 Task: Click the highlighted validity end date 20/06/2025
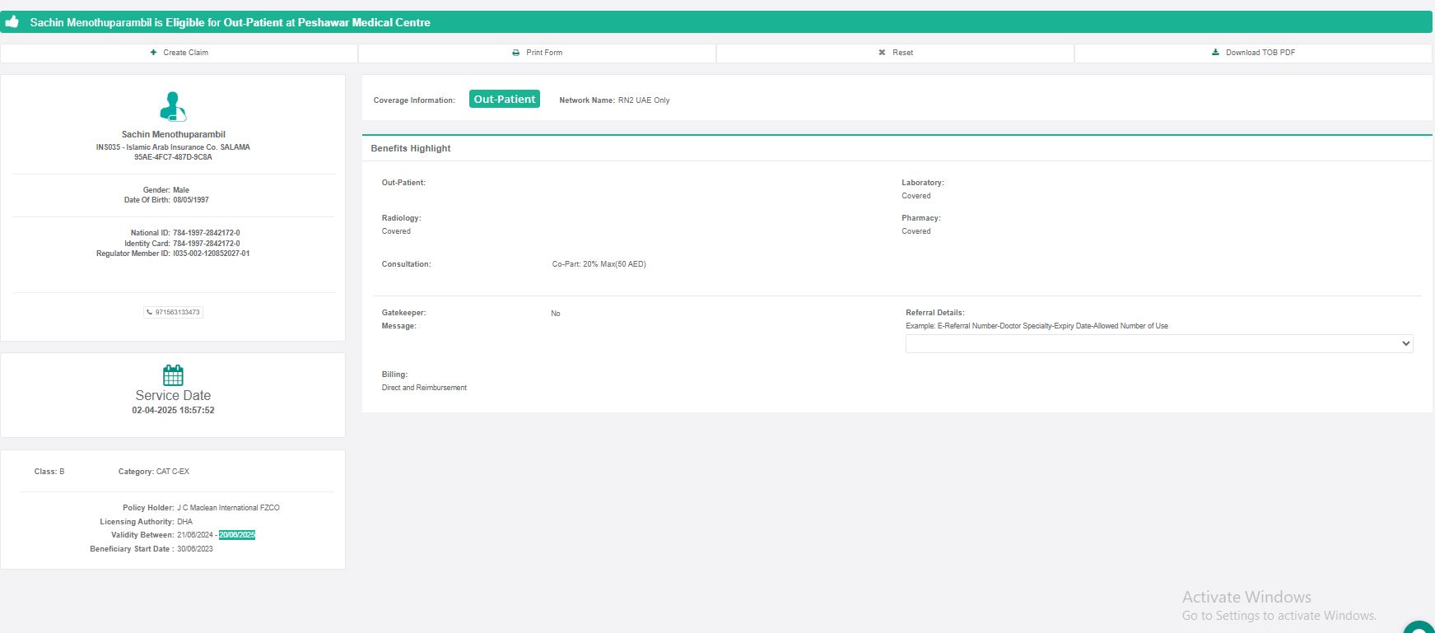click(237, 535)
